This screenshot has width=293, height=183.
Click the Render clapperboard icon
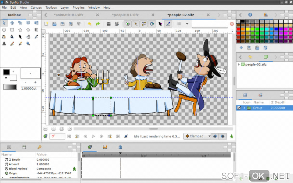click(x=109, y=24)
